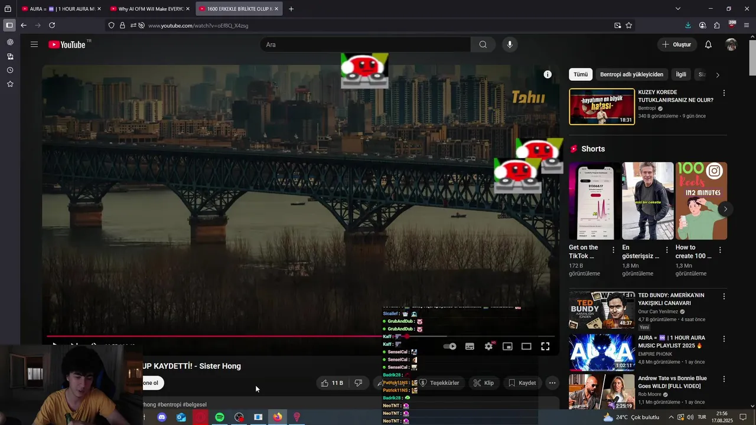Open KUZEY KOREDE video thumbnail
Image resolution: width=756 pixels, height=425 pixels.
601,106
